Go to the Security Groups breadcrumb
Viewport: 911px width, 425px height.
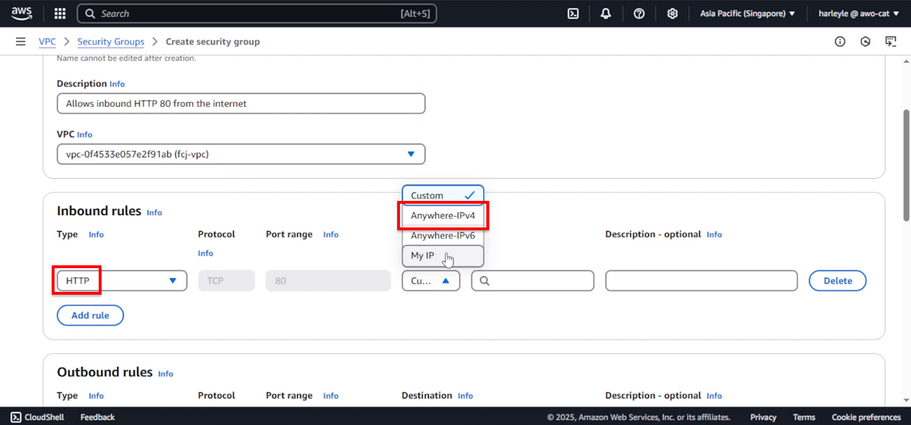coord(111,42)
